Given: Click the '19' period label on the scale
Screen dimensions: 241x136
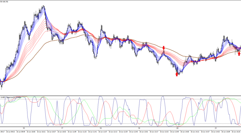Looking at the screenshot, I should [x=139, y=128].
